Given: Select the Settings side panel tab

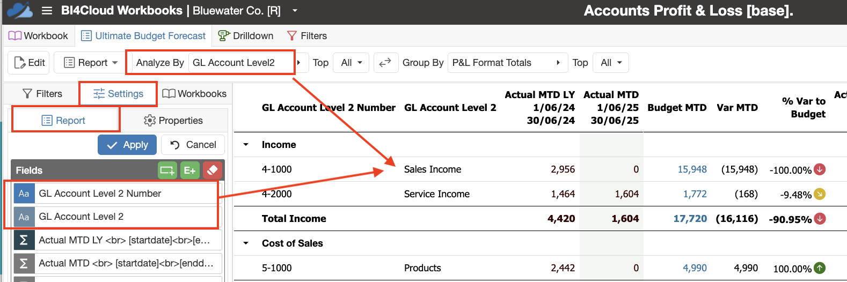Looking at the screenshot, I should point(118,94).
